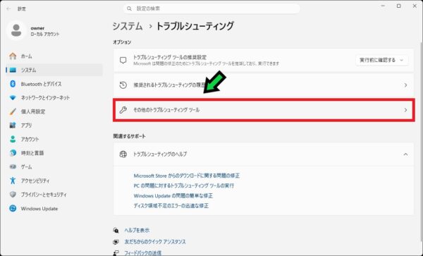The width and height of the screenshot is (423, 256).
Task: Open Windows Update in the sidebar
Action: click(x=54, y=209)
